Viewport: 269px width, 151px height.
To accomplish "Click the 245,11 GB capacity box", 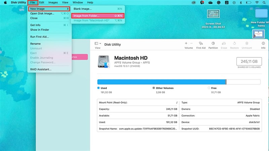I will 249,61.
